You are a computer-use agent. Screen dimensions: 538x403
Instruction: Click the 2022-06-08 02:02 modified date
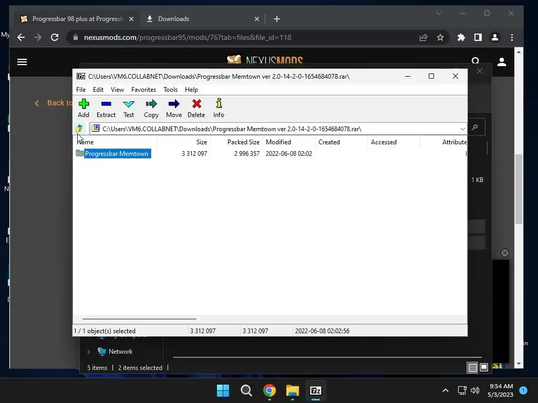[289, 154]
